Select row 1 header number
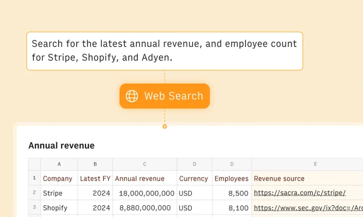Image resolution: width=363 pixels, height=217 pixels. point(34,178)
